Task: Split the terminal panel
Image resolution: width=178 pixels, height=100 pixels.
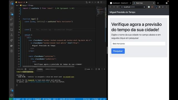Action: point(96,69)
